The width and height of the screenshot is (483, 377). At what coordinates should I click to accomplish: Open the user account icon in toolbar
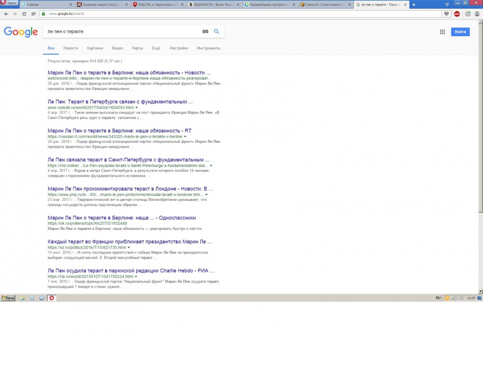click(x=477, y=14)
